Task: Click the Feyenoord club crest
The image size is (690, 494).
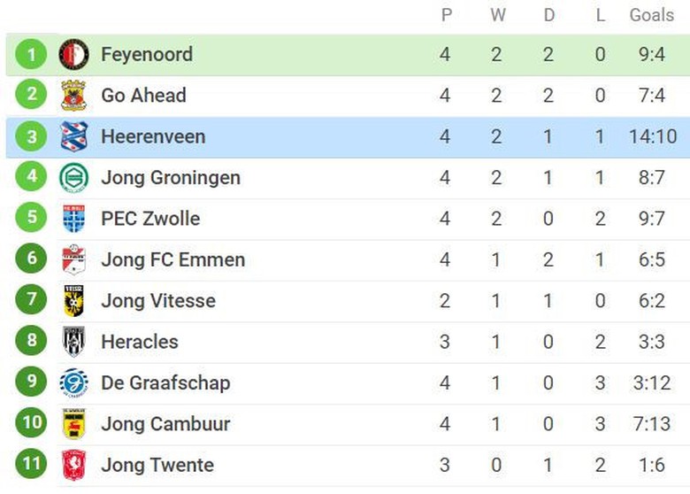Action: [73, 55]
